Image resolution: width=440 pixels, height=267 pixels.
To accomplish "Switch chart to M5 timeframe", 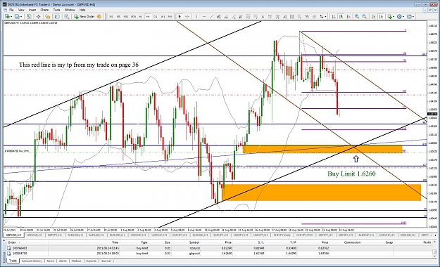I will pyautogui.click(x=118, y=17).
